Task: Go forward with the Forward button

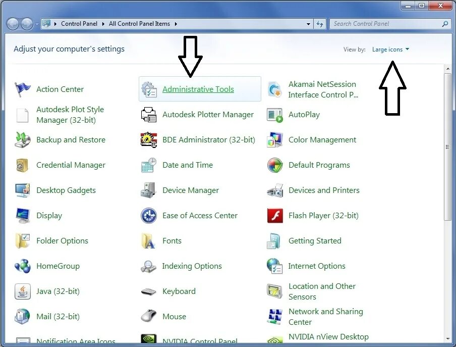Action: (x=27, y=24)
